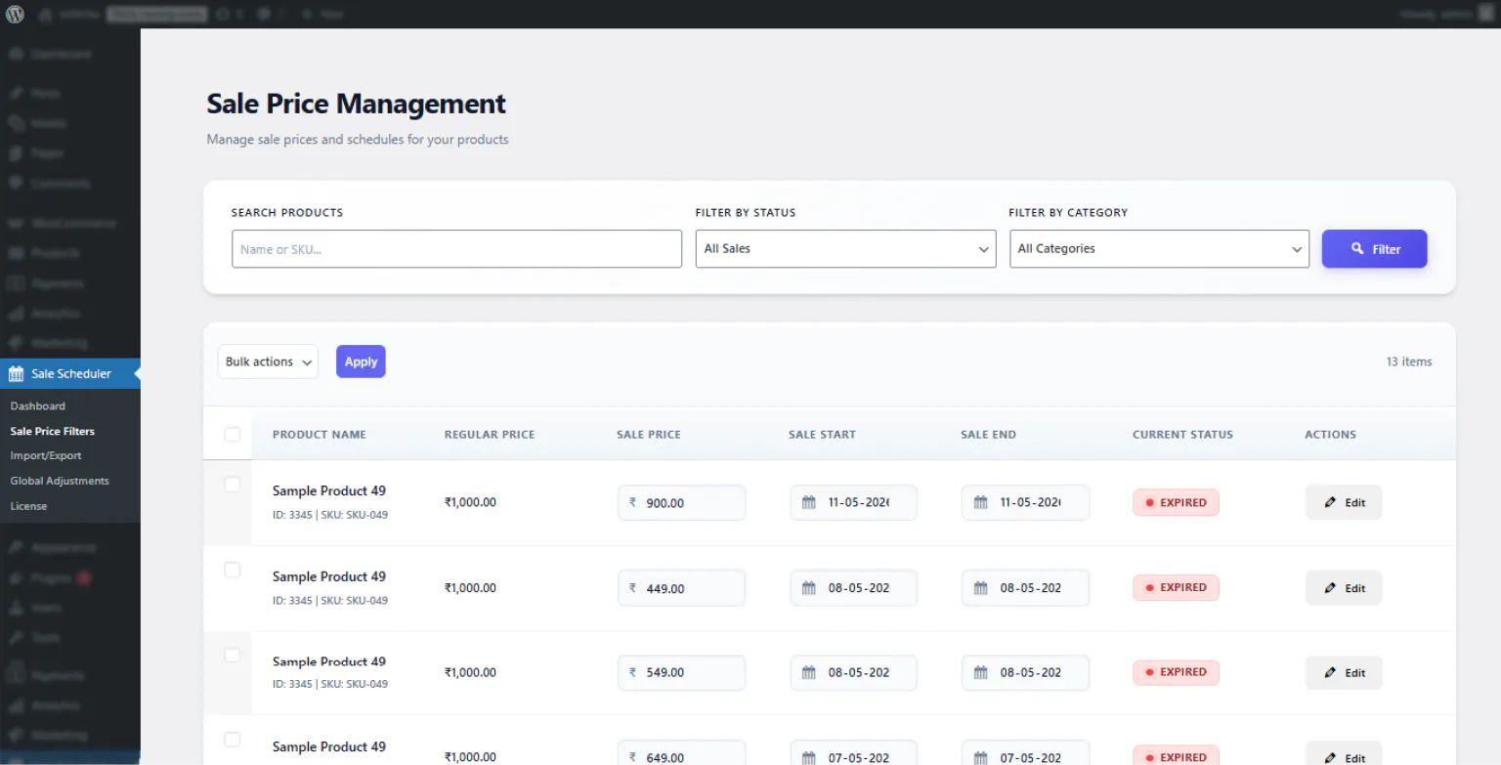Open the sale start calendar icon in the 449.00 row
The width and height of the screenshot is (1501, 765).
click(808, 588)
